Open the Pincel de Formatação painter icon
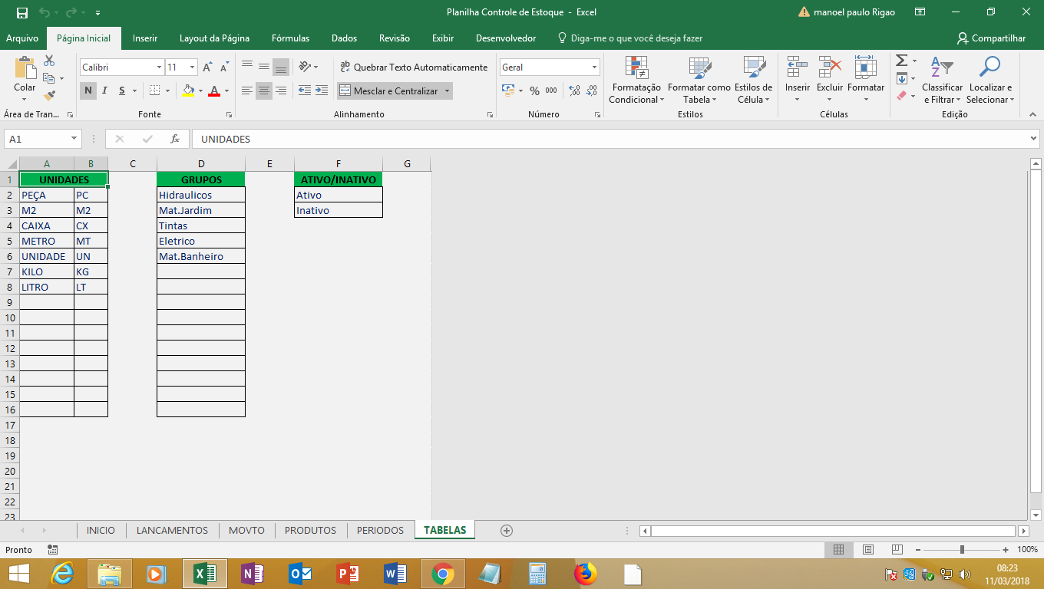Image resolution: width=1044 pixels, height=589 pixels. click(x=48, y=95)
